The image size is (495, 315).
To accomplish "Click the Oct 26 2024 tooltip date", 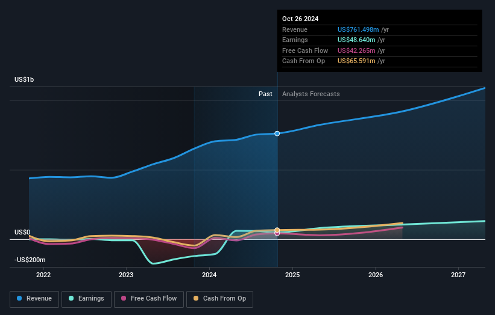I will 300,19.
